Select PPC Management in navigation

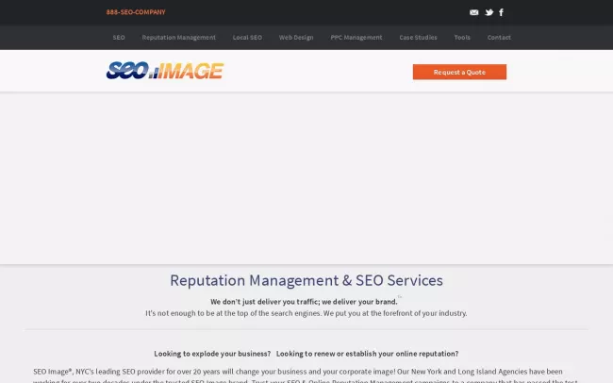pos(356,38)
